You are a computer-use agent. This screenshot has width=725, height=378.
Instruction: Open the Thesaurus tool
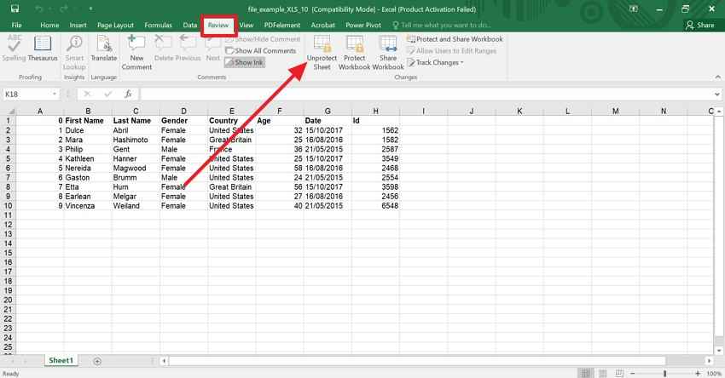43,48
